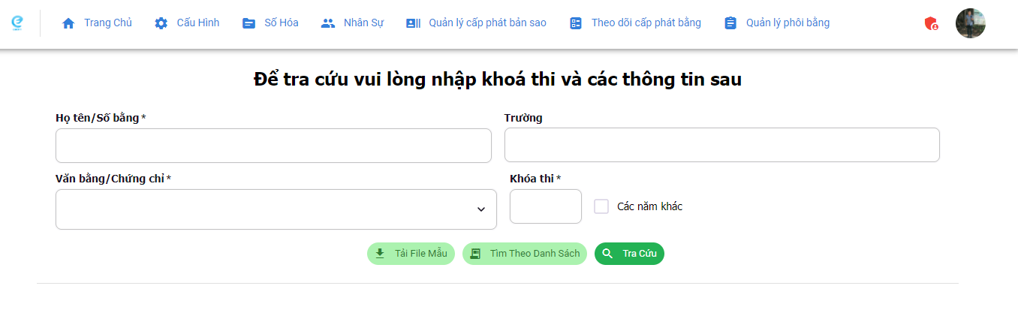This screenshot has width=1018, height=328.
Task: Click the home icon beside Trang Chủ
Action: [x=68, y=23]
